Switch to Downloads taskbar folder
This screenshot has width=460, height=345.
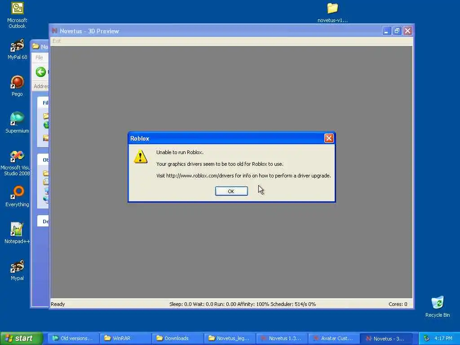pos(177,338)
